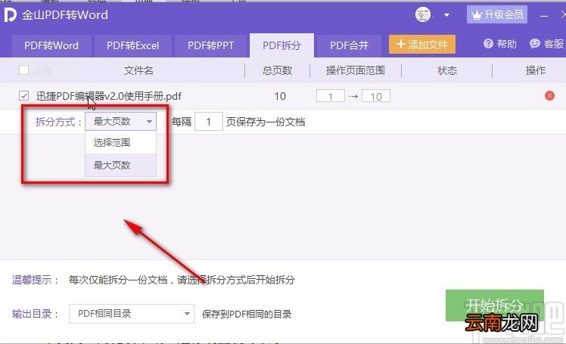Minimize the application window

[544, 16]
